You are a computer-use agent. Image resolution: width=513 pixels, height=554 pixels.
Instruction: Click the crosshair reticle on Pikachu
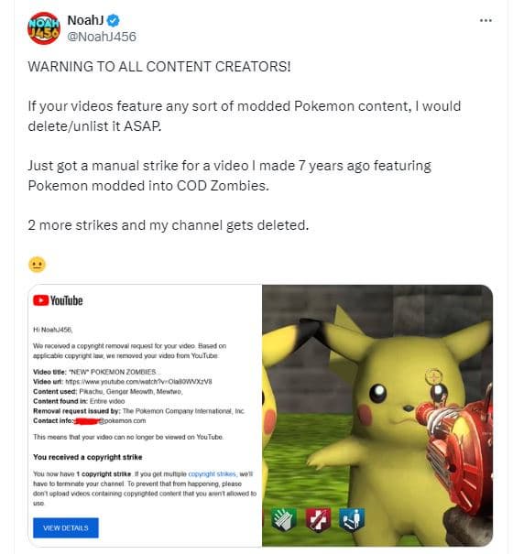pyautogui.click(x=433, y=376)
